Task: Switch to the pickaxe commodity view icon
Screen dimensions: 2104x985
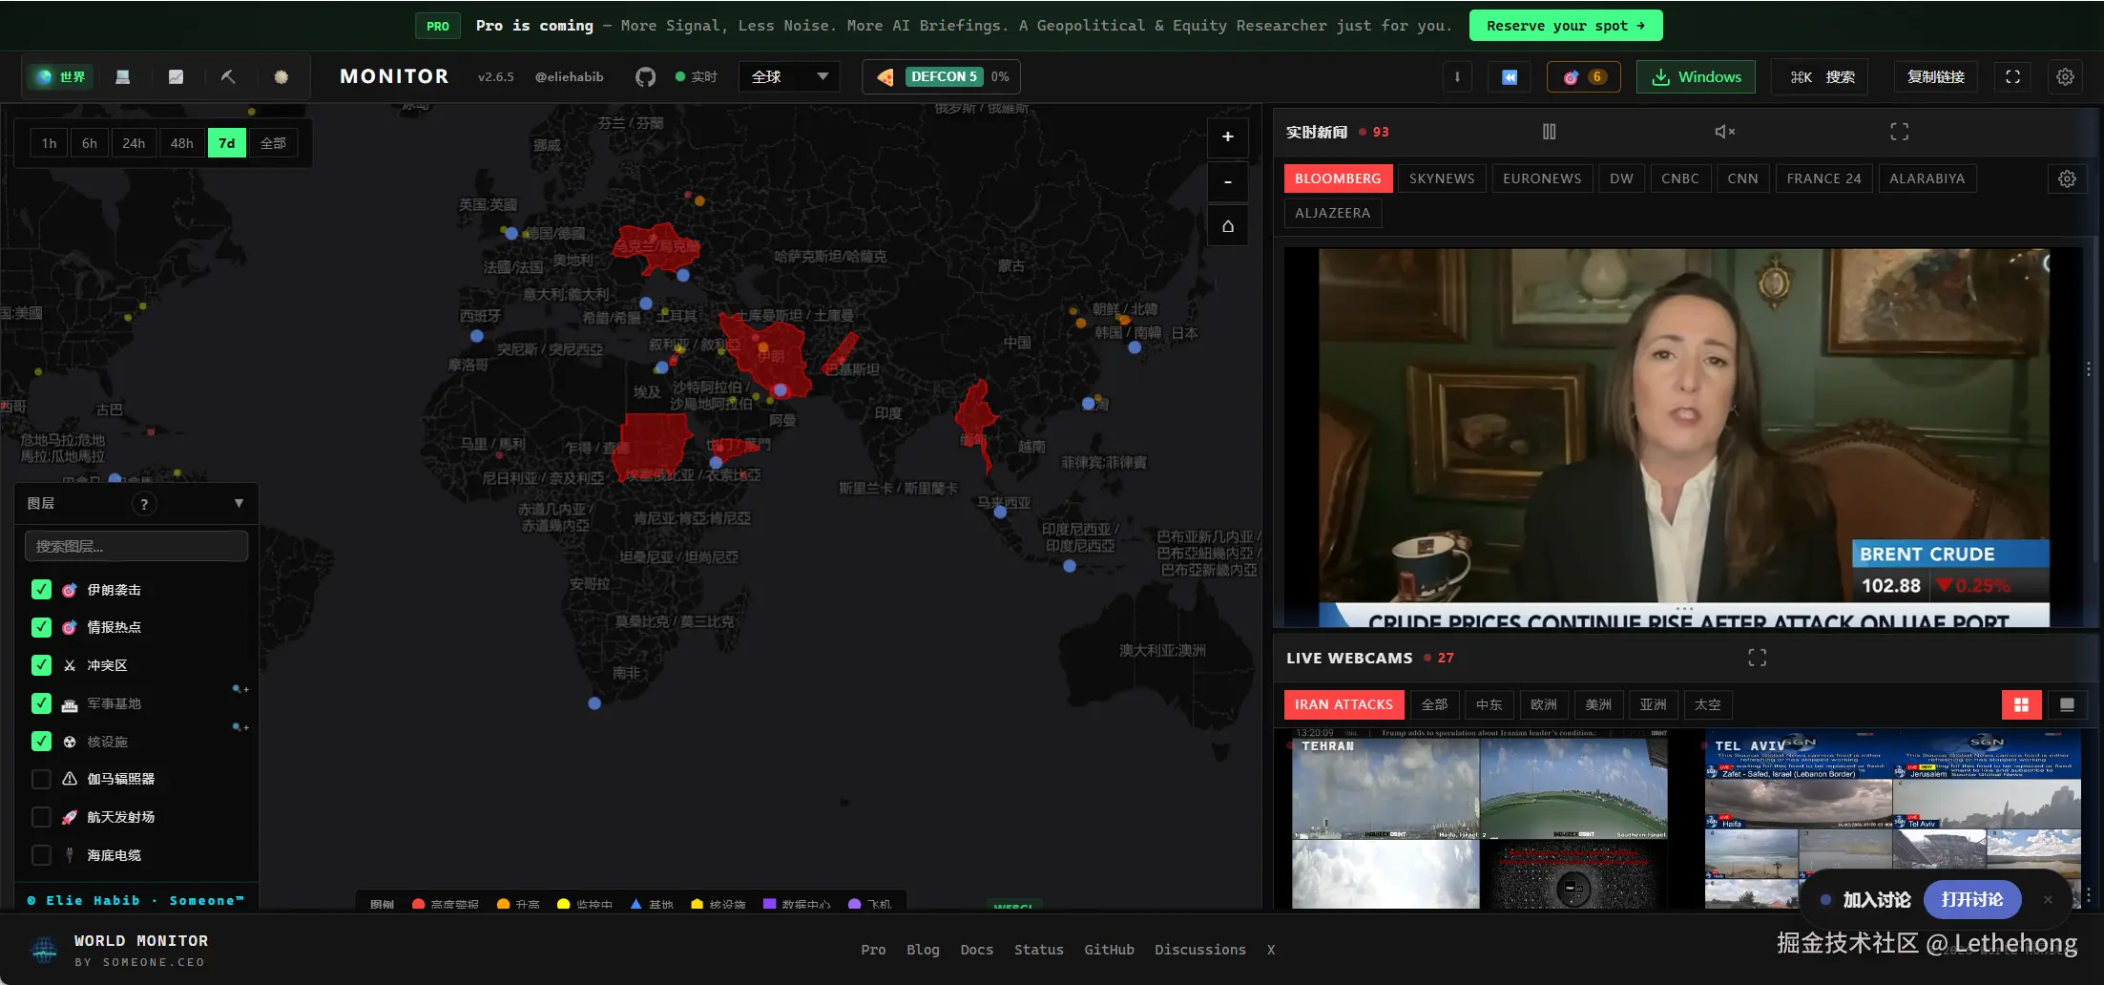Action: click(x=228, y=77)
